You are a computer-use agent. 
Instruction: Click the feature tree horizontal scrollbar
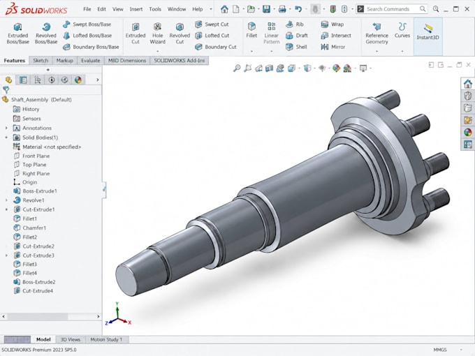click(x=51, y=317)
